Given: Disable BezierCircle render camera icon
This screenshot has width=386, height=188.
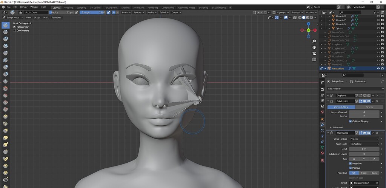Looking at the screenshot, I should 382,32.
